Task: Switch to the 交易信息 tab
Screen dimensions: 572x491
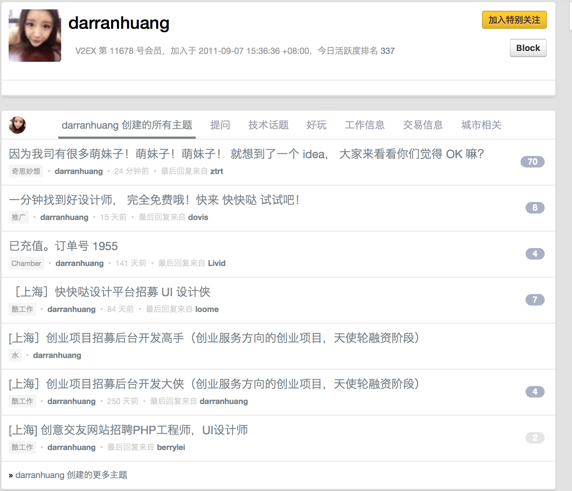Action: [423, 125]
